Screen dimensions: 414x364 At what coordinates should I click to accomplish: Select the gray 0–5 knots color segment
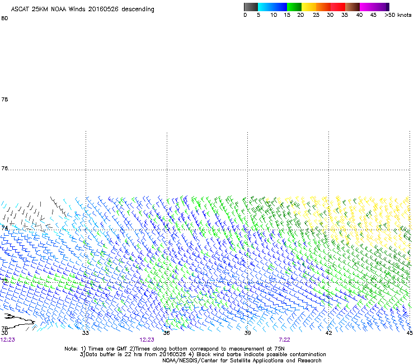[251, 7]
